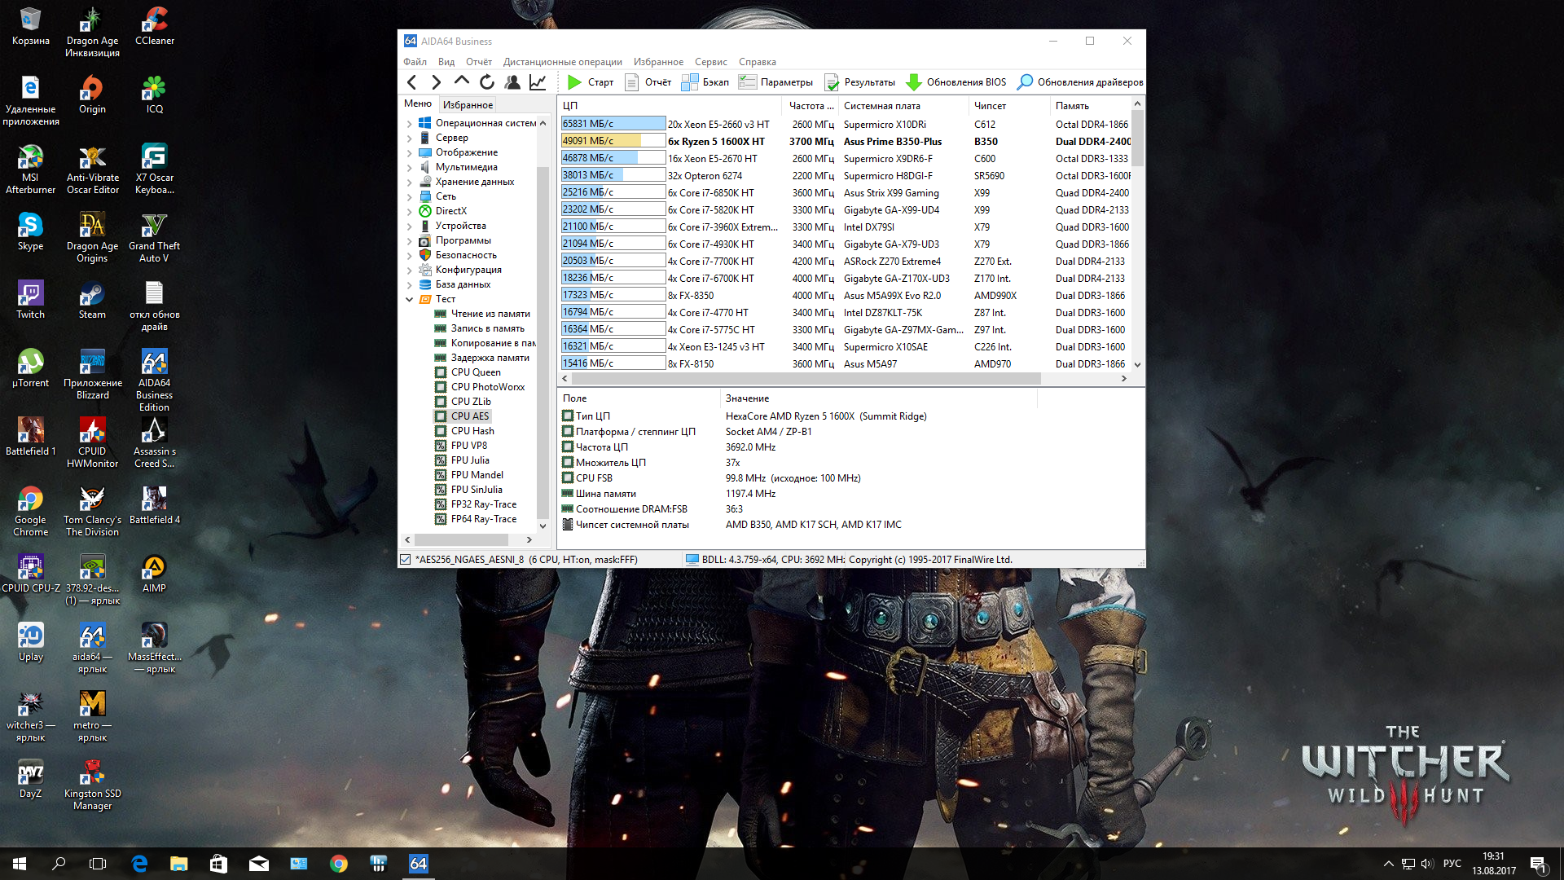
Task: Click the Бэкап toolbar icon
Action: click(690, 82)
